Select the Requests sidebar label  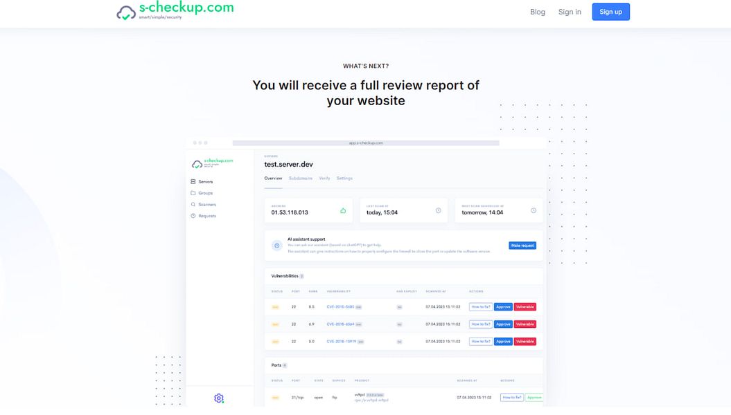click(207, 216)
